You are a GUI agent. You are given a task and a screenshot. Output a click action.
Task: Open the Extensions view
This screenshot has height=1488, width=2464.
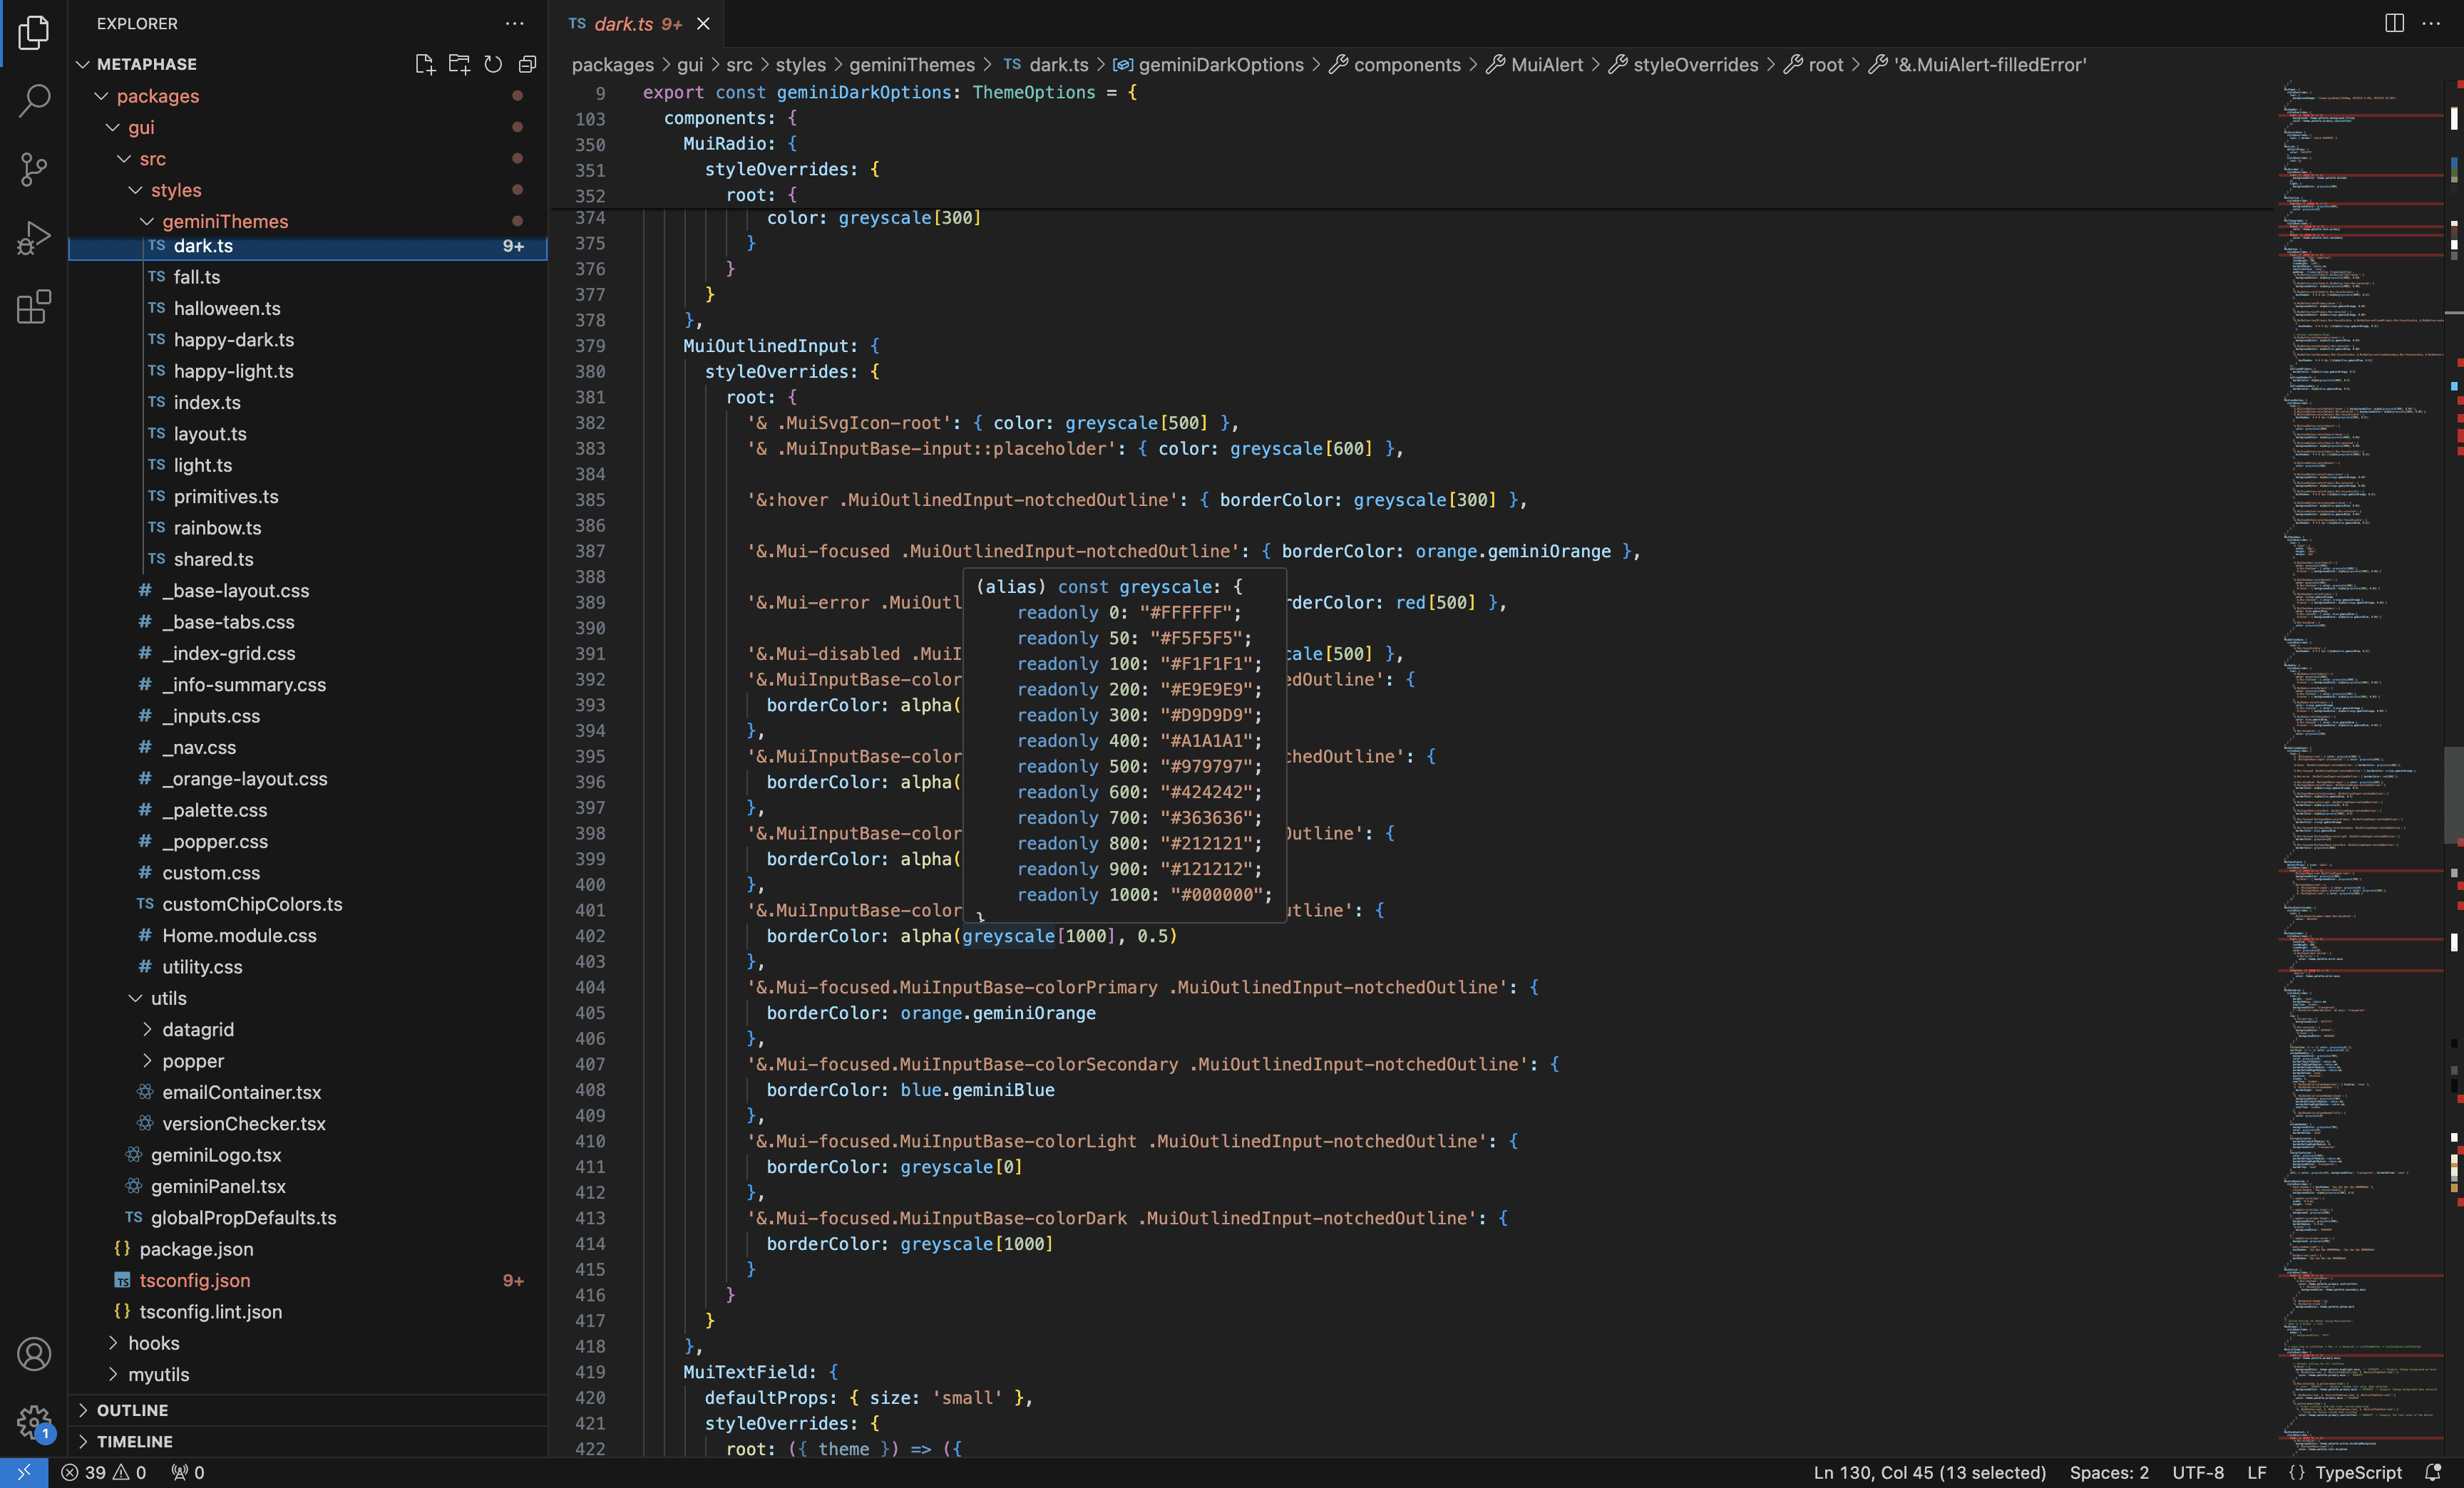[34, 307]
